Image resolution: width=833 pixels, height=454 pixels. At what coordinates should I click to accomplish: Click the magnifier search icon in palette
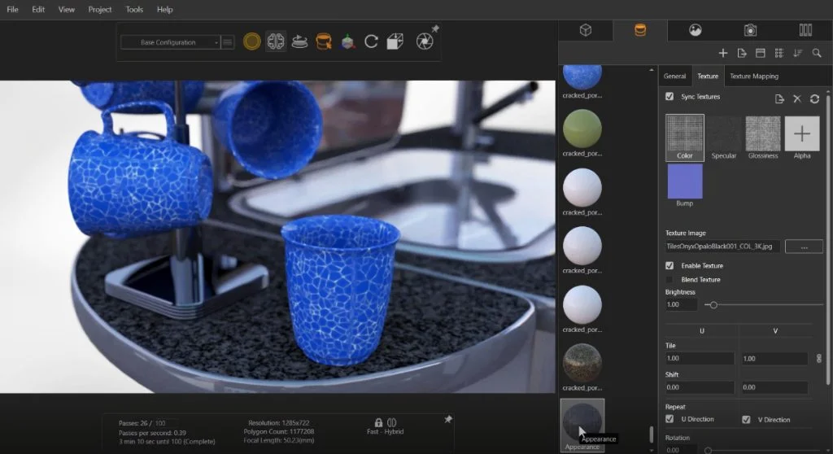pyautogui.click(x=817, y=53)
